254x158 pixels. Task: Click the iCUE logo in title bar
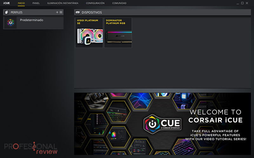click(6, 3)
